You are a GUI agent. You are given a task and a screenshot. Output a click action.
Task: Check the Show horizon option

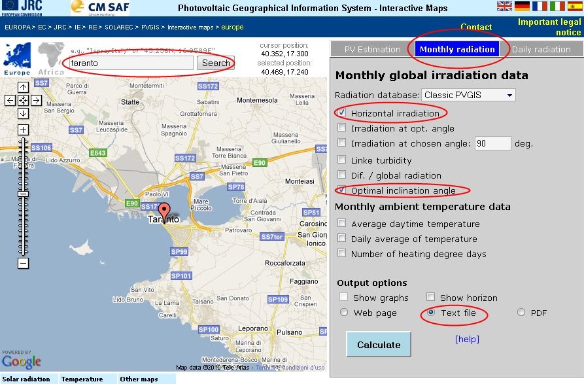(x=430, y=297)
